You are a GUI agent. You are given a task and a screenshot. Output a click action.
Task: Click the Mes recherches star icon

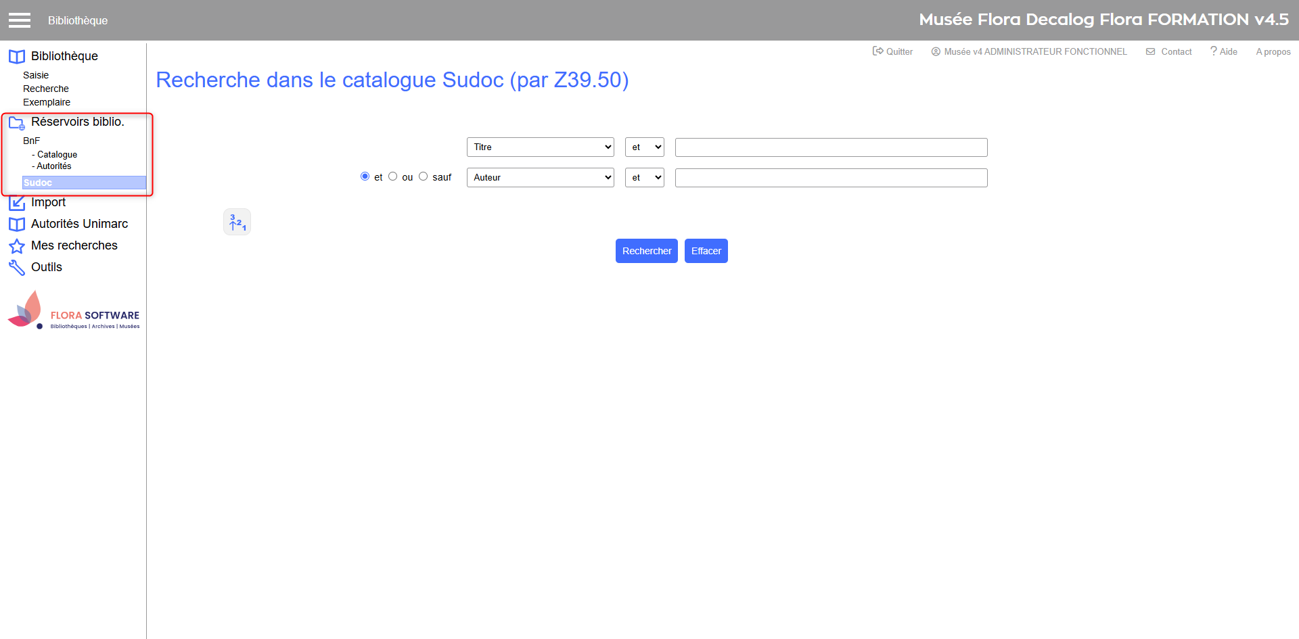point(17,246)
